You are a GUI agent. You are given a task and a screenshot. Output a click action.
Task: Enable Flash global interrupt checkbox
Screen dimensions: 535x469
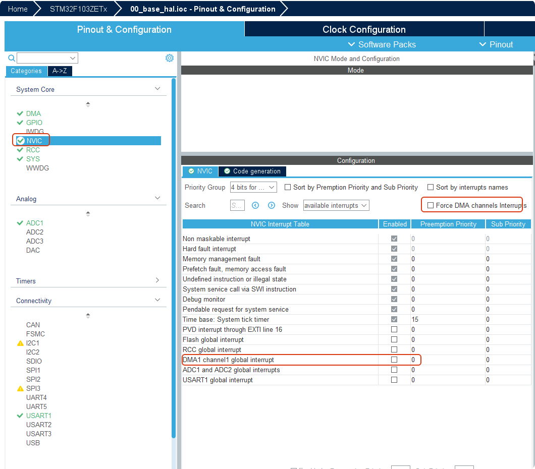pos(394,339)
